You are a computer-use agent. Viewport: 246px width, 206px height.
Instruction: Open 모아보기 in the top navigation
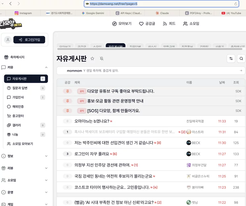pyautogui.click(x=122, y=24)
